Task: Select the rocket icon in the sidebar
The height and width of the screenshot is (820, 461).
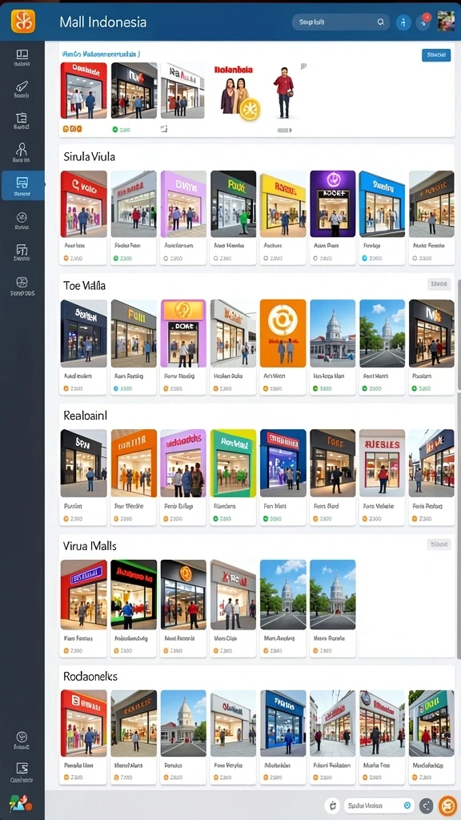Action: [22, 86]
